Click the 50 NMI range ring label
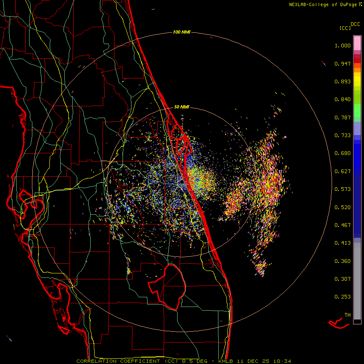The height and width of the screenshot is (364, 364). pos(182,107)
